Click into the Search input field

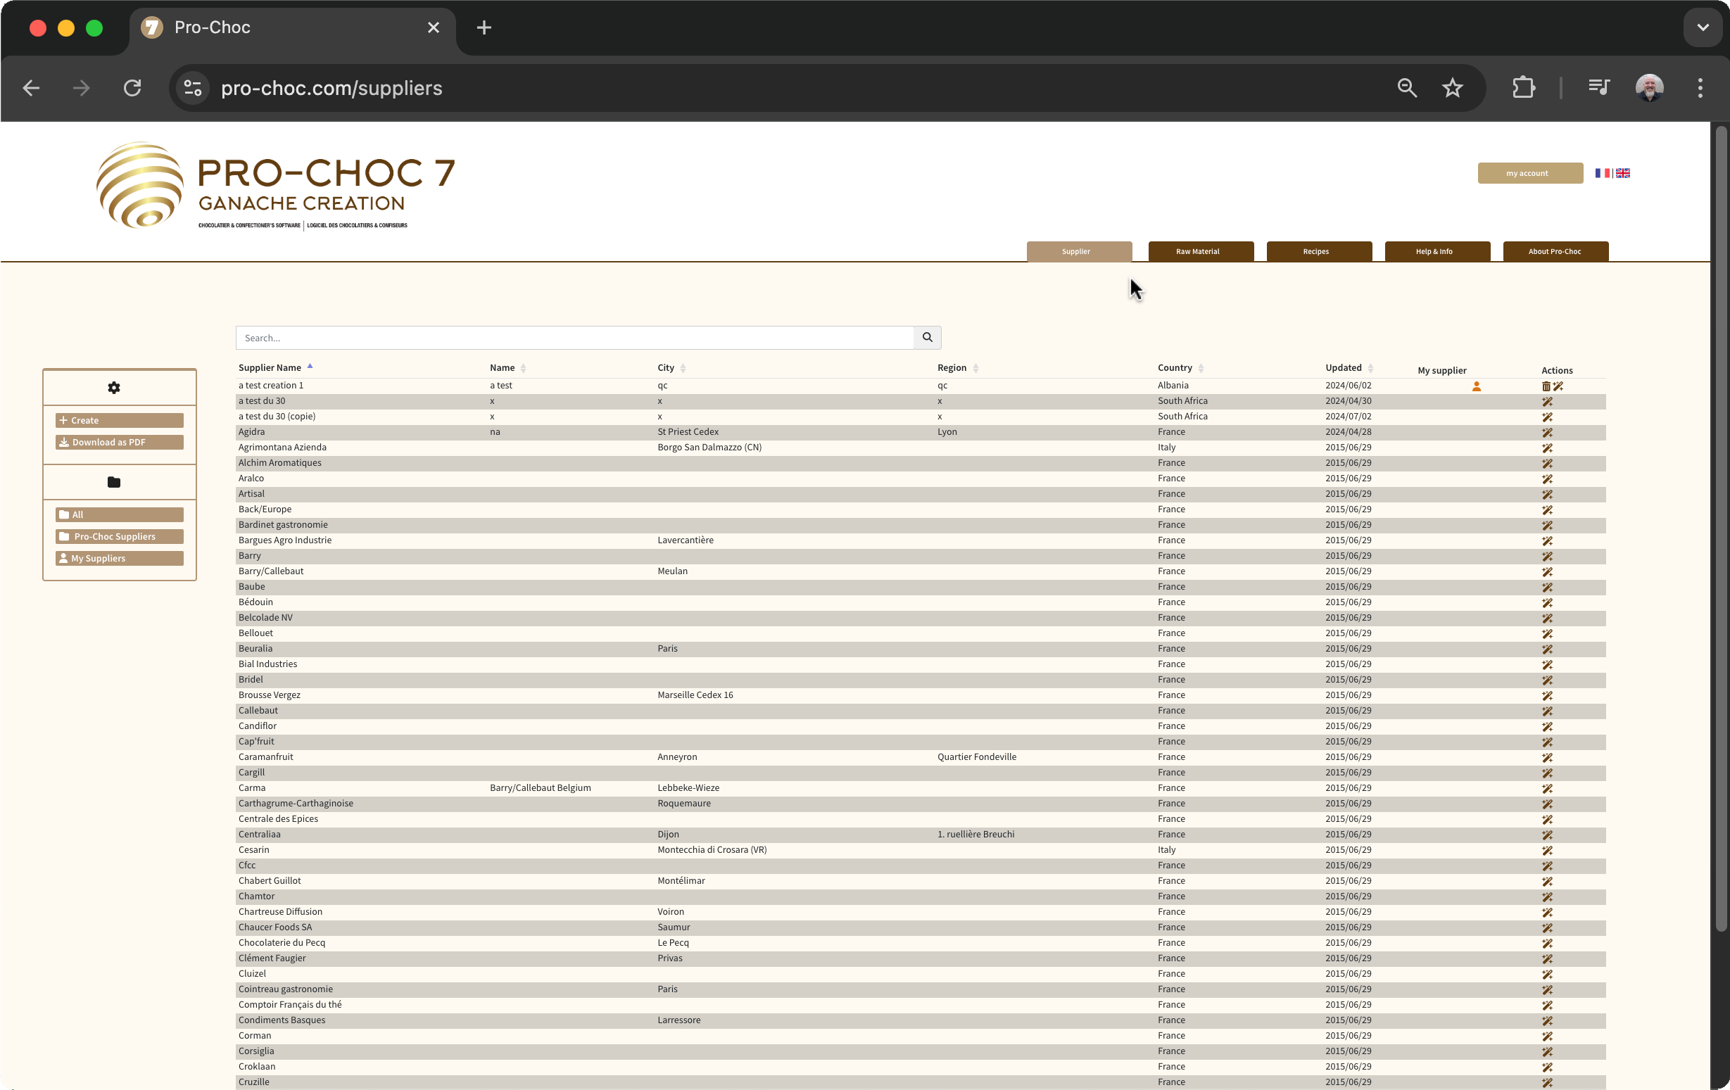[575, 338]
